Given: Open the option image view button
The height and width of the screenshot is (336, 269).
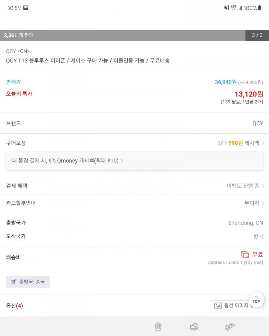Looking at the screenshot, I should pos(236,306).
